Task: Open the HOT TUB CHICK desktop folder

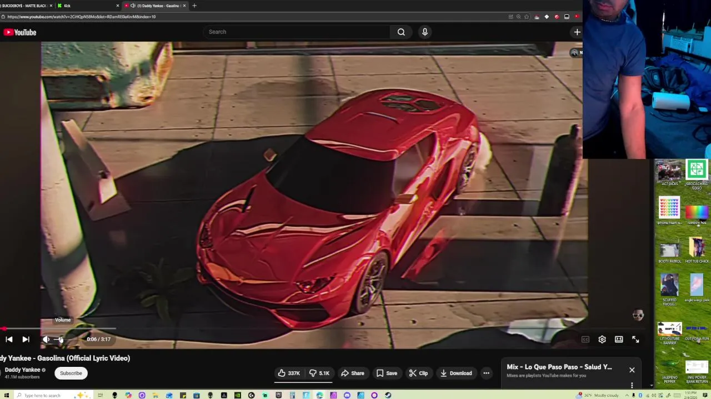Action: [x=697, y=249]
